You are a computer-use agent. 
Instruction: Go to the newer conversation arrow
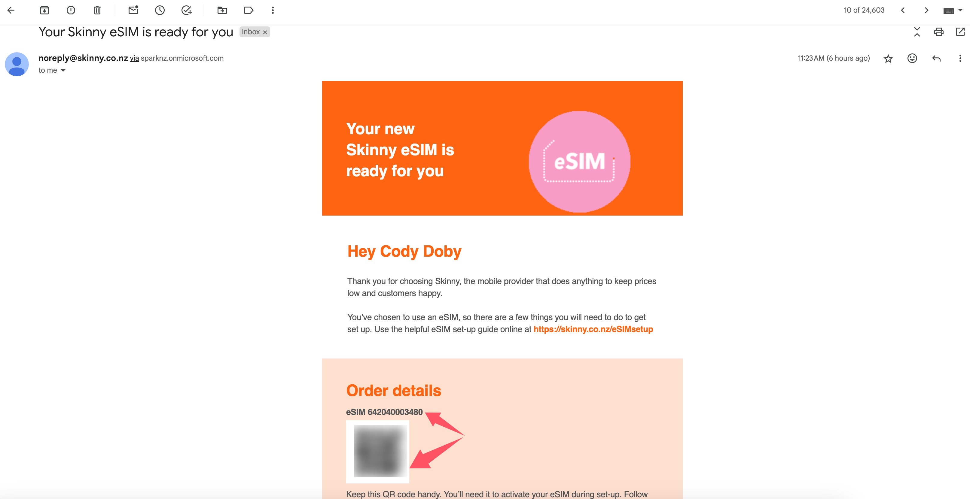pyautogui.click(x=903, y=10)
